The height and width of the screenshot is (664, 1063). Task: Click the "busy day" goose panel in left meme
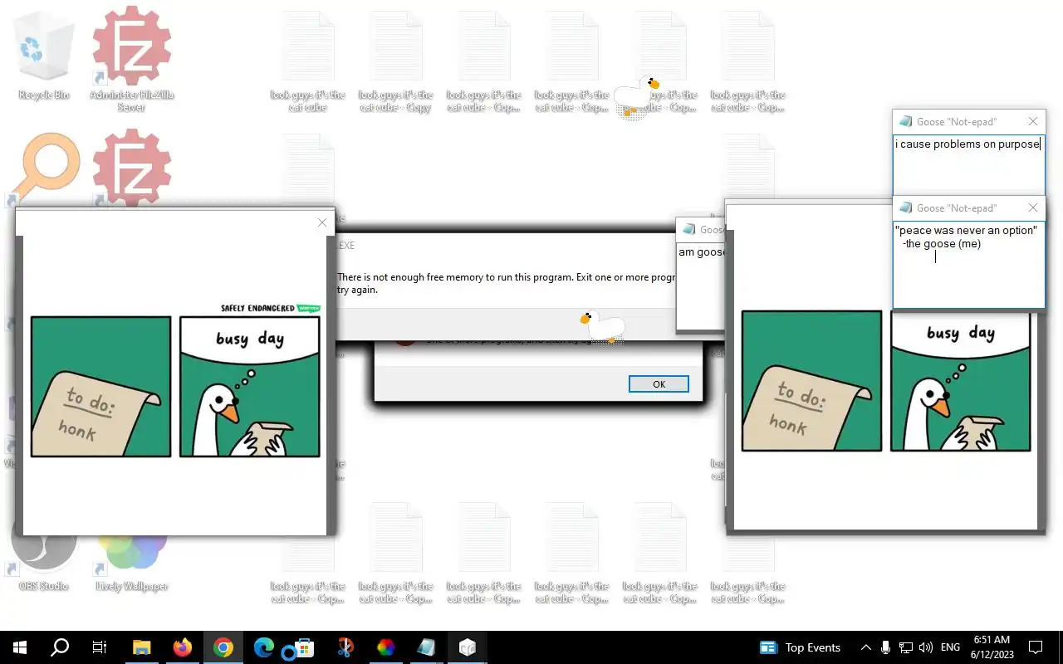tap(249, 387)
